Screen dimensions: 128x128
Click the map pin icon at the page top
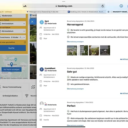(x=31, y=15)
